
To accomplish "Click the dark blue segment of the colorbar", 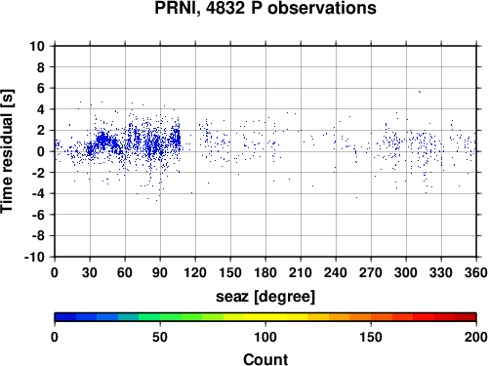I will 65,317.
